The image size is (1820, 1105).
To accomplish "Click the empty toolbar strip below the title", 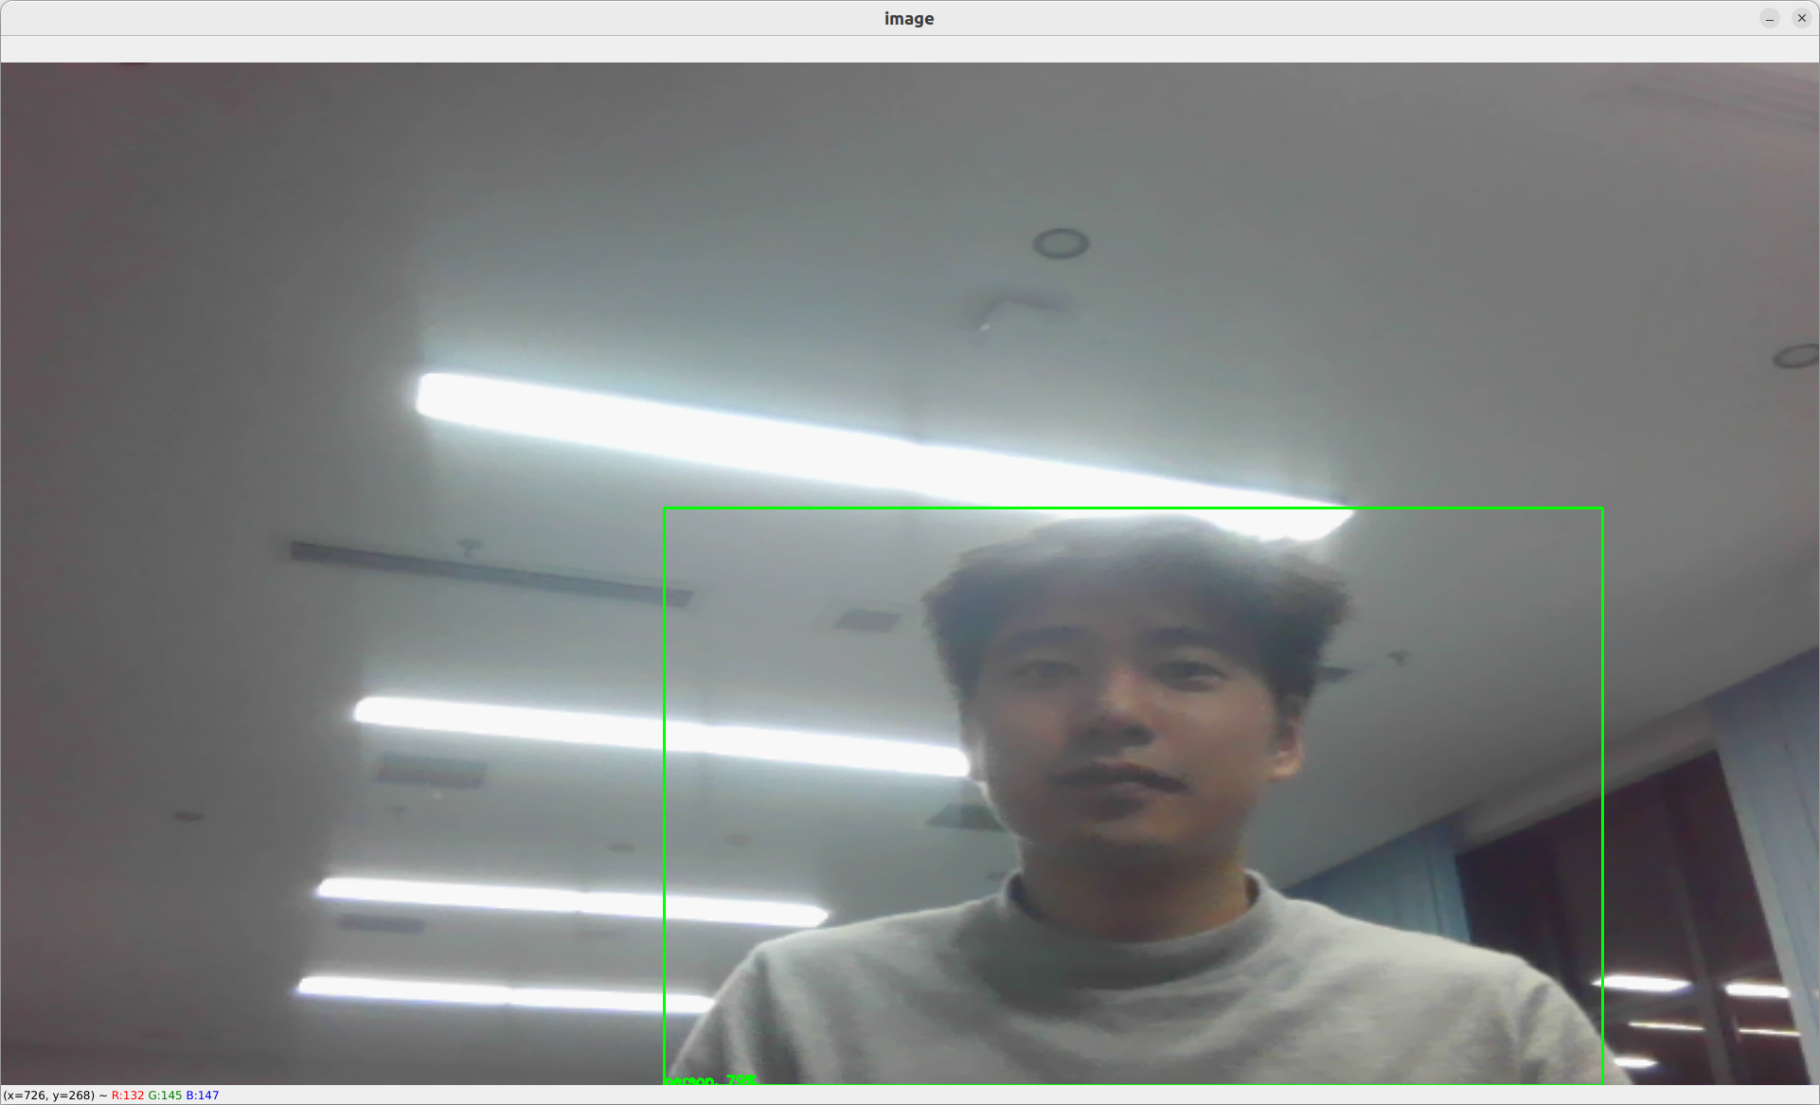I will pos(909,49).
